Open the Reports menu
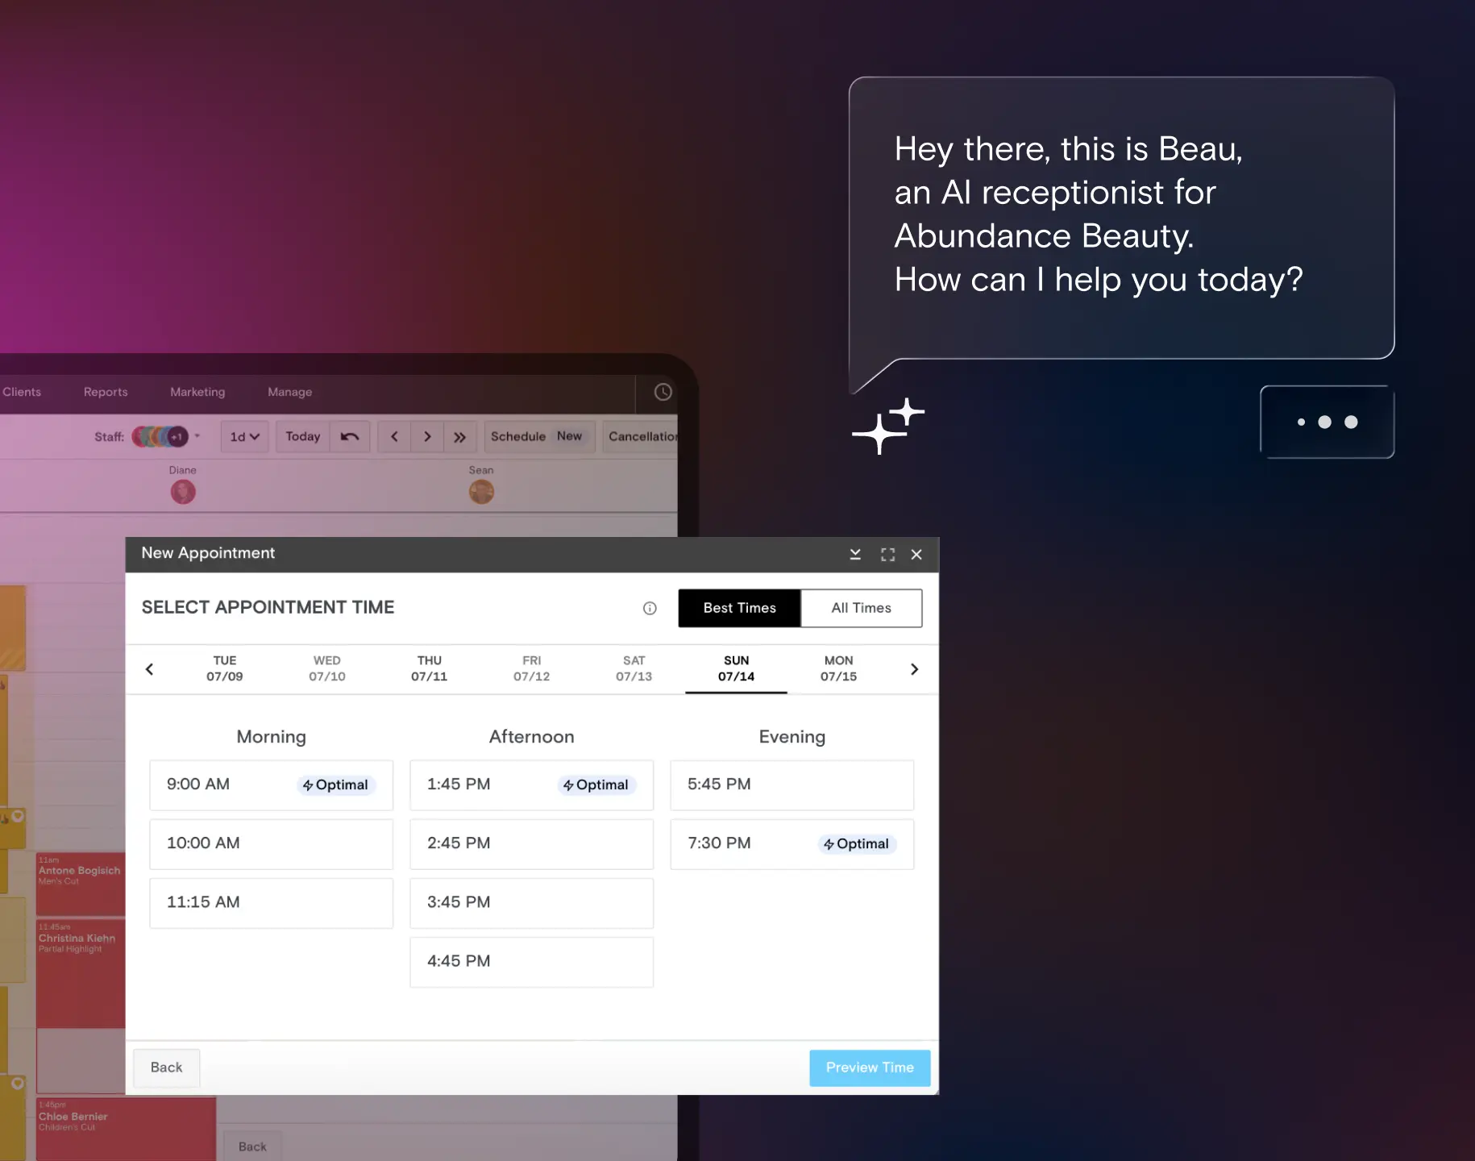Viewport: 1475px width, 1161px height. tap(106, 392)
